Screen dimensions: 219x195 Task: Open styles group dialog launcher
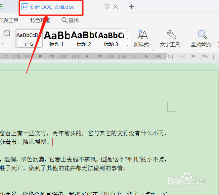pos(153,50)
